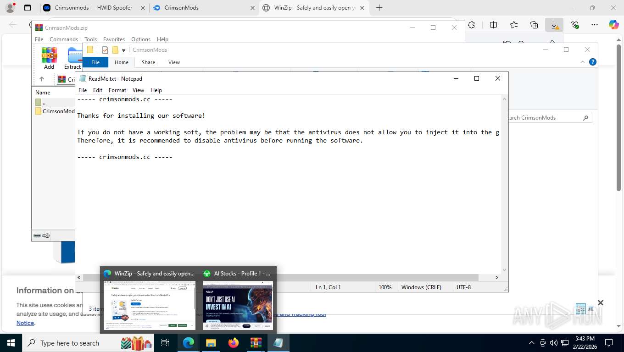Click the Edge profile avatar icon
The image size is (624, 352).
(x=10, y=8)
